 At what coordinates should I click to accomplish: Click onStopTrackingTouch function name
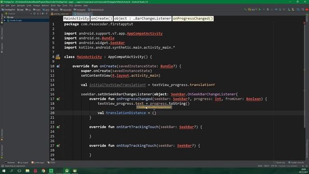coord(136,145)
